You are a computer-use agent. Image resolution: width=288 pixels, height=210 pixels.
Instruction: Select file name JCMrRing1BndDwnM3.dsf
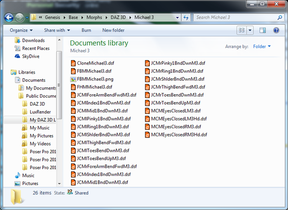pos(177,71)
